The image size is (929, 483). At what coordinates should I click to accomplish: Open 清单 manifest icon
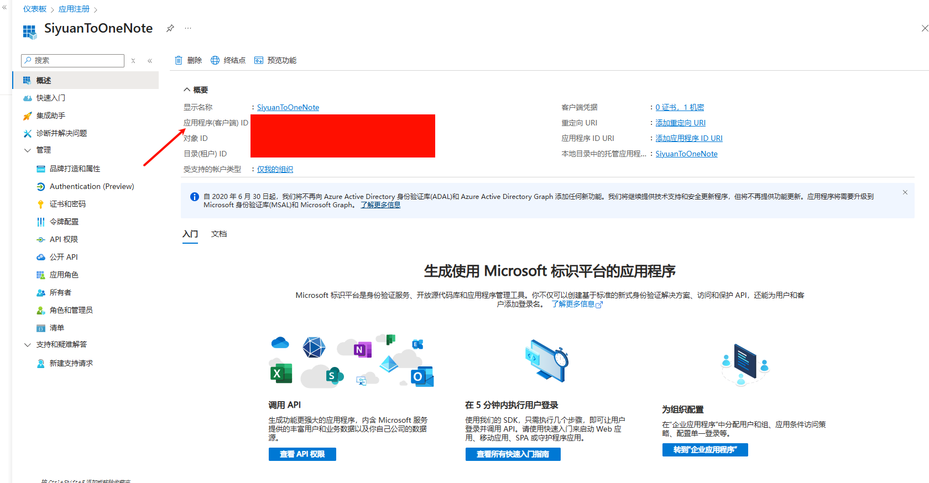pos(40,328)
